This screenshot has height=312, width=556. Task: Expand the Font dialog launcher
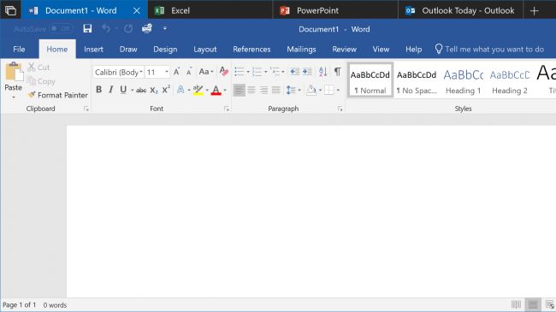(227, 109)
